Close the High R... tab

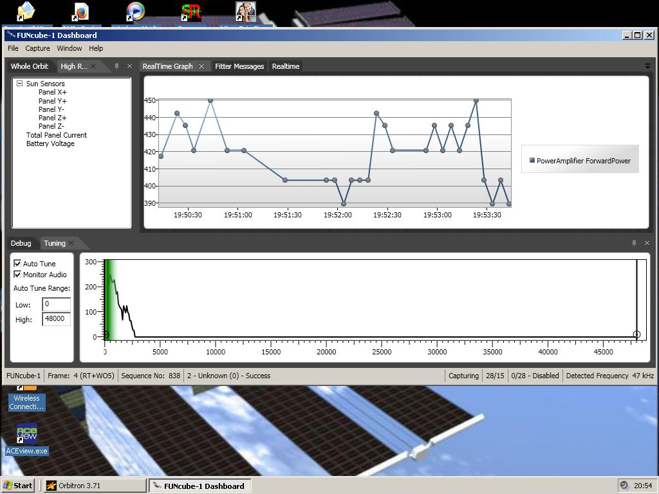click(93, 66)
